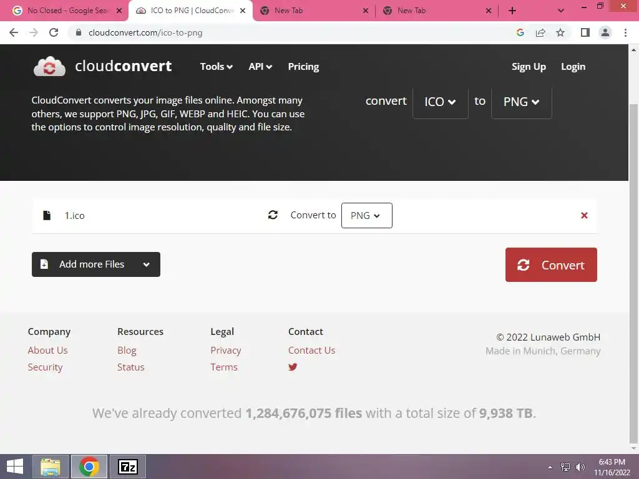Remove 1.ico with the red X
Viewport: 639px width, 479px height.
pyautogui.click(x=584, y=215)
